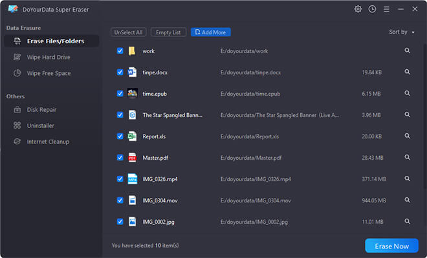Uncheck the time.epub checkbox

(120, 94)
